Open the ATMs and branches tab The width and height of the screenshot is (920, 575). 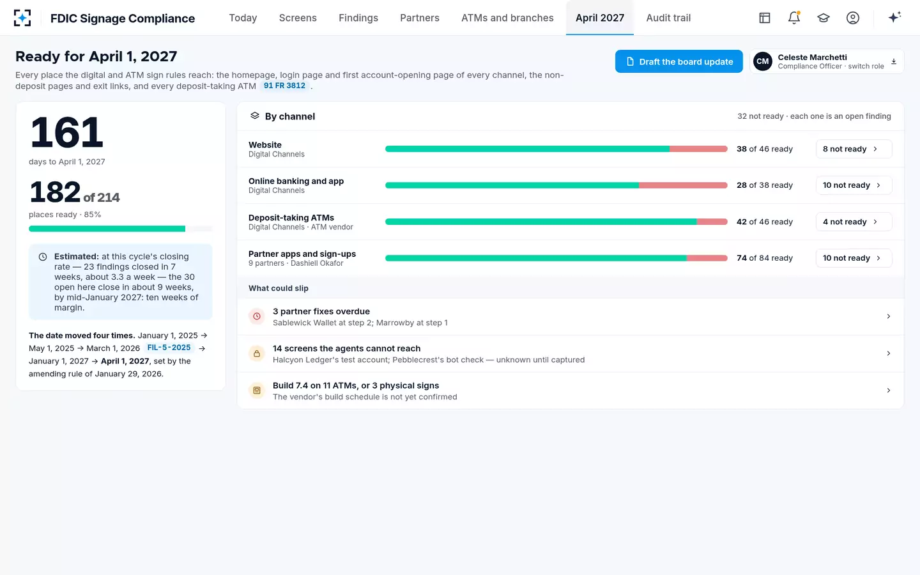point(507,18)
